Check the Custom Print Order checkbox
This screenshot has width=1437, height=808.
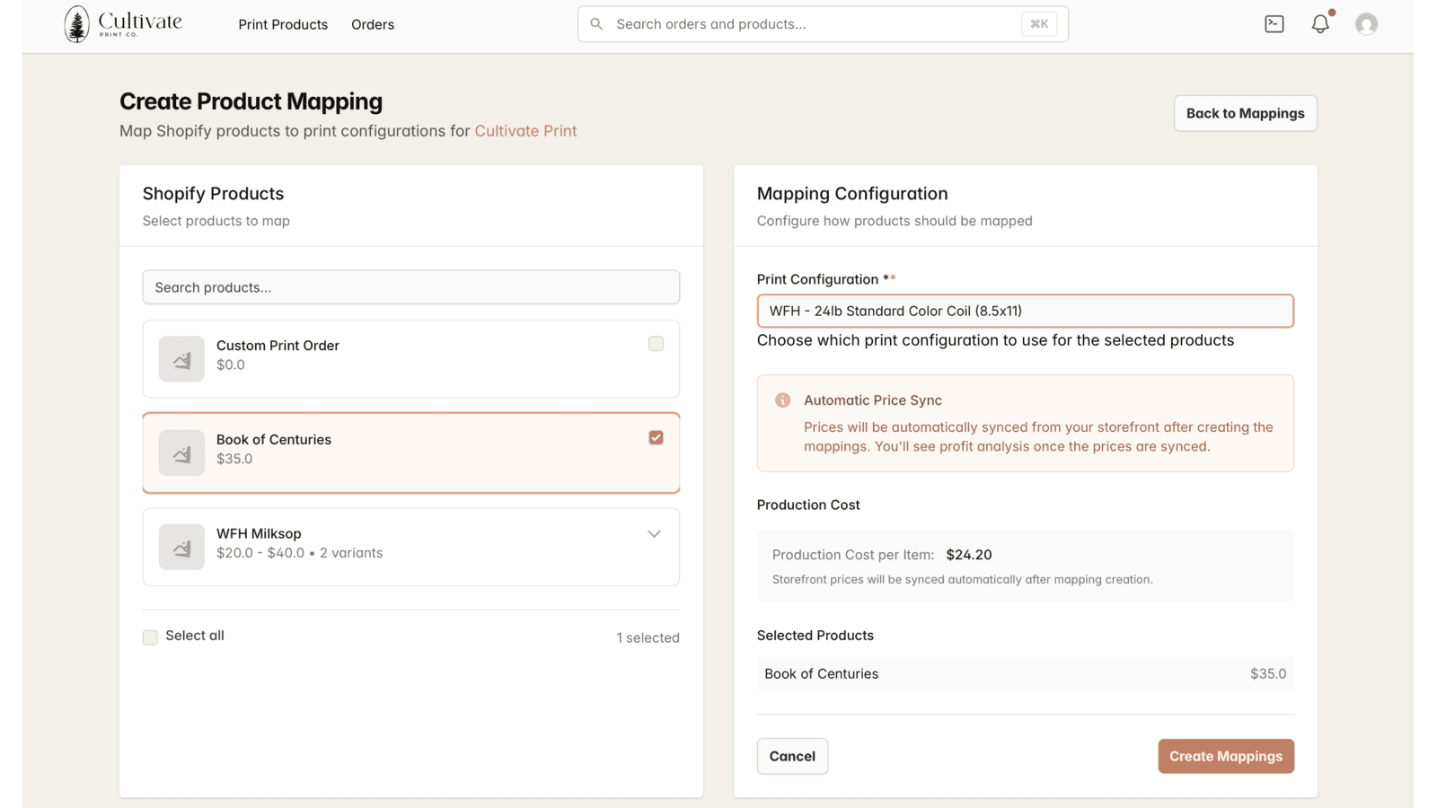(656, 344)
